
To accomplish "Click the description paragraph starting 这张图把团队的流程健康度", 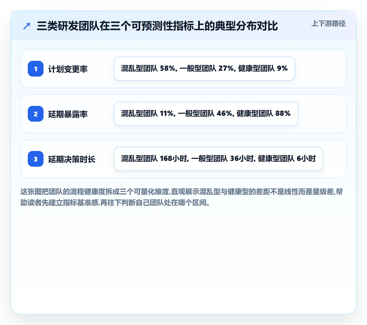I will coord(182,197).
